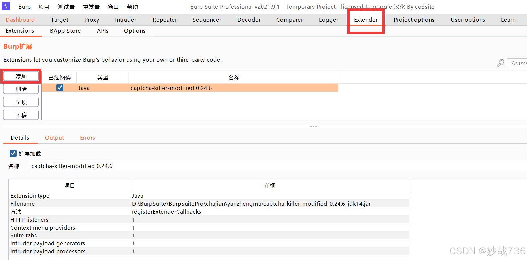The height and width of the screenshot is (260, 527).
Task: Show the extension Output tab
Action: [54, 138]
